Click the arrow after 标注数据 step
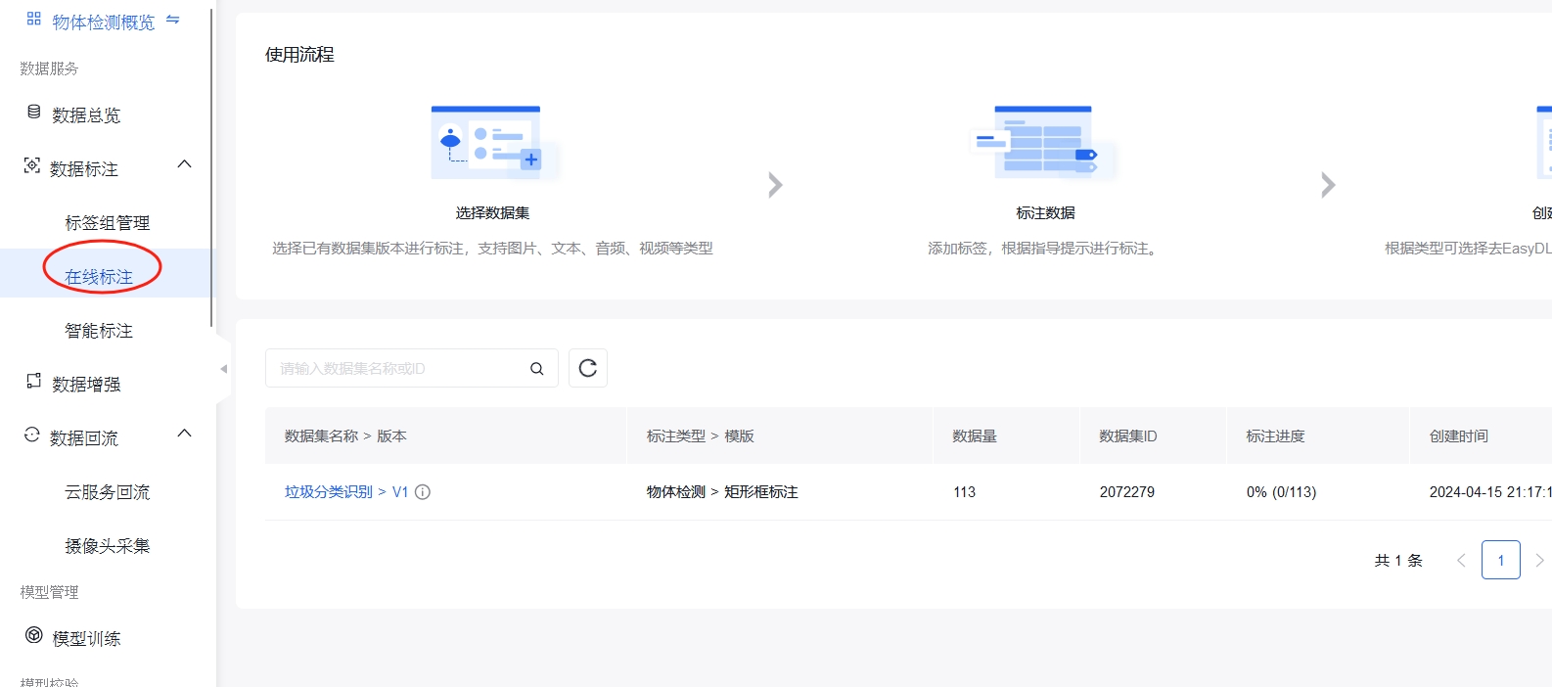This screenshot has width=1552, height=687. pos(1328,185)
